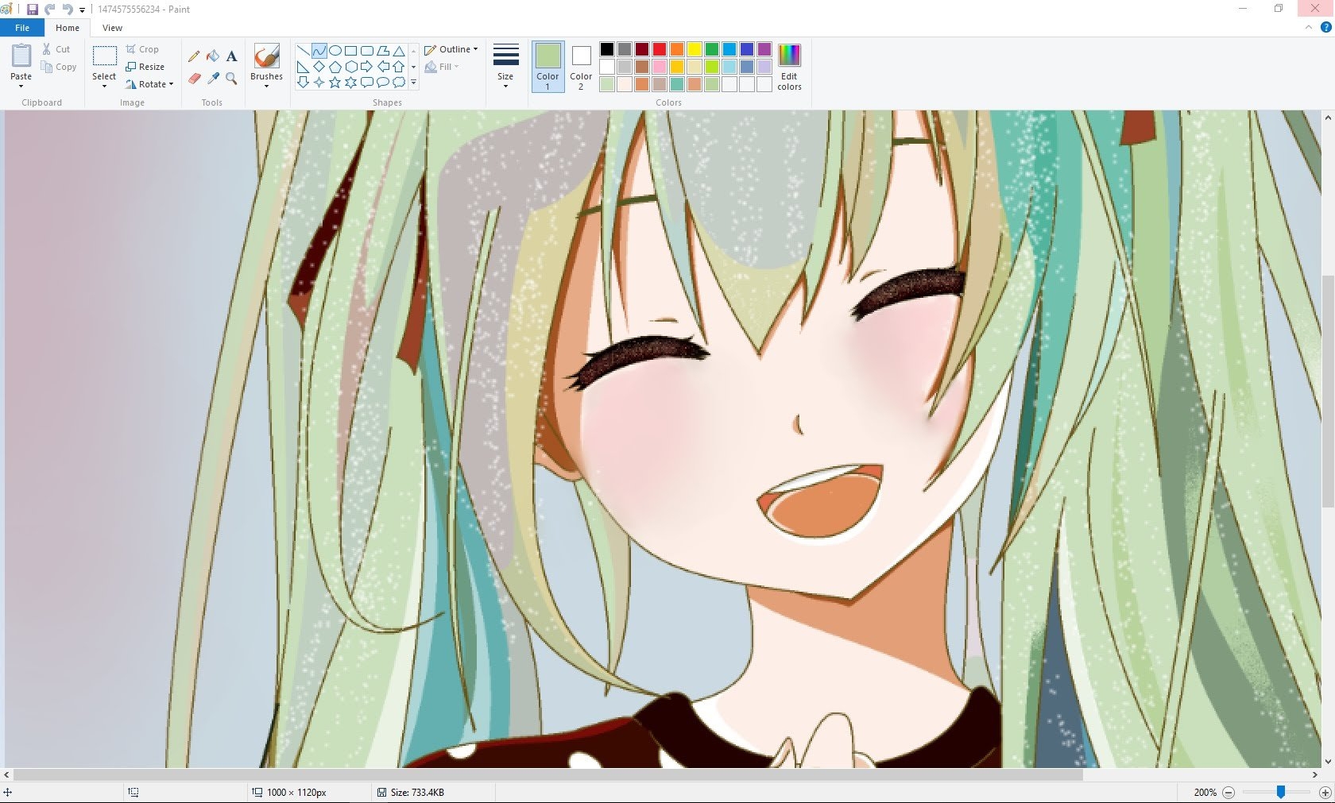
Task: Click the Resize button
Action: (x=145, y=67)
